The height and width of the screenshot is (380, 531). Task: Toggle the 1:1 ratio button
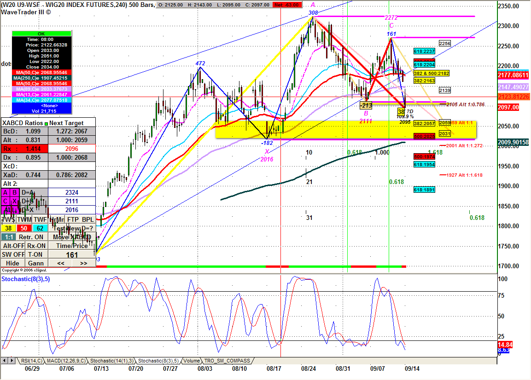pyautogui.click(x=9, y=237)
